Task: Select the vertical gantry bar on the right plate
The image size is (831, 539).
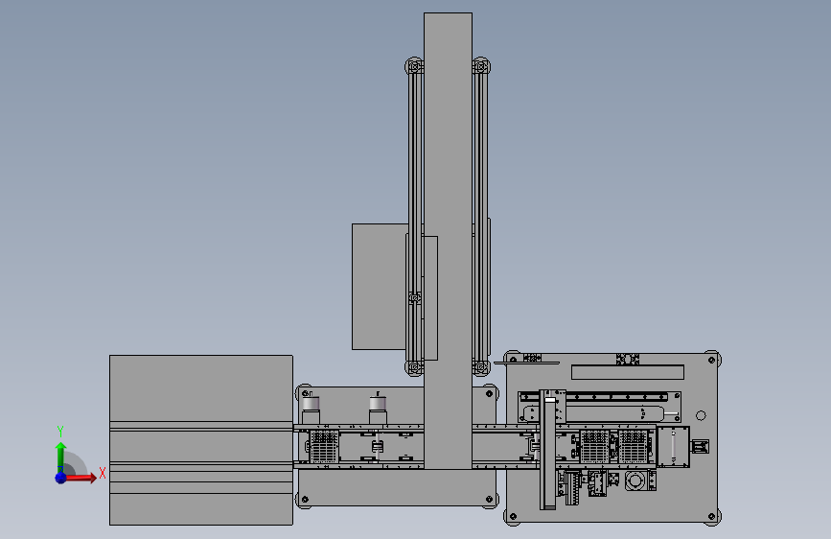Action: 548,451
